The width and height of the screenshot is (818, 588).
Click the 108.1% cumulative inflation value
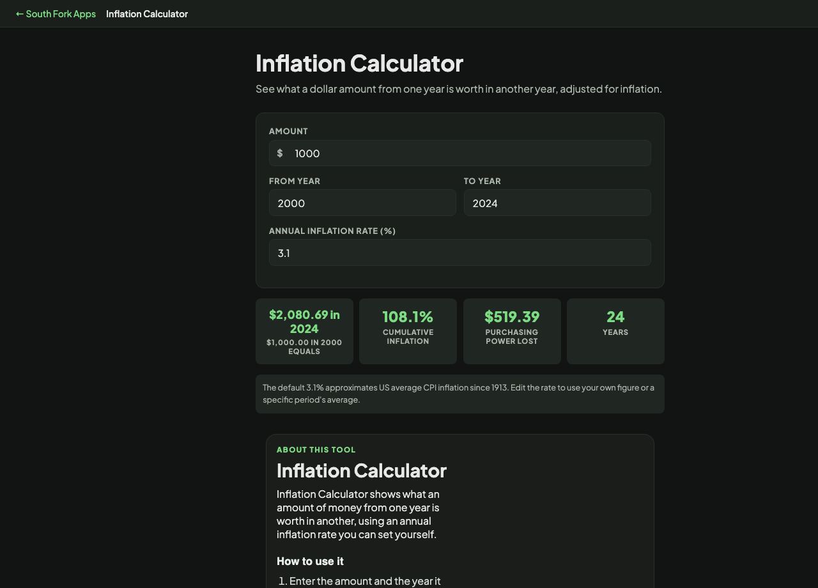[x=408, y=316]
